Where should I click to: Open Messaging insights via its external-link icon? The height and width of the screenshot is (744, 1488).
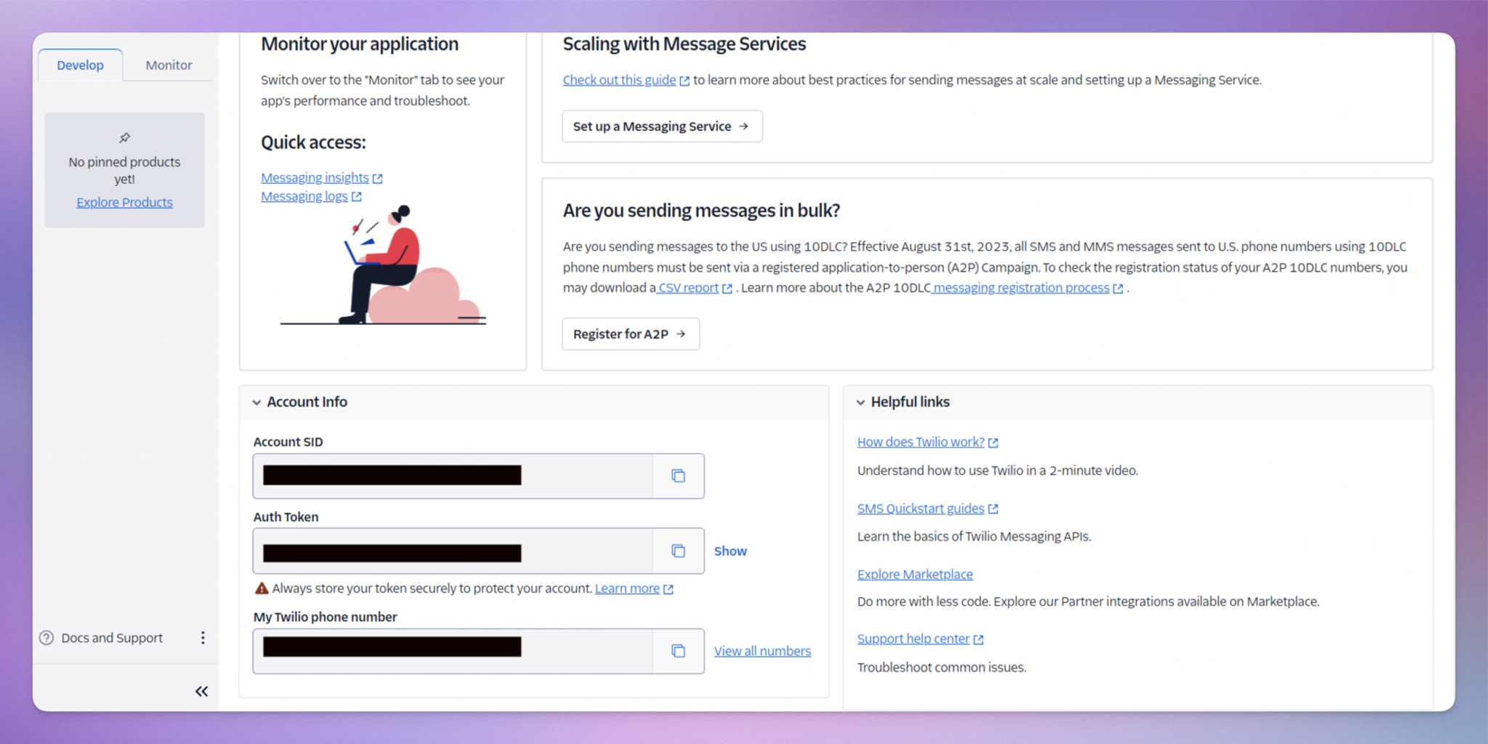(x=379, y=177)
